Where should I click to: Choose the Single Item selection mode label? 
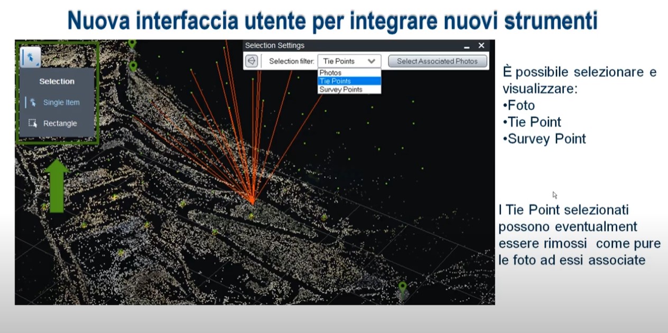coord(61,102)
